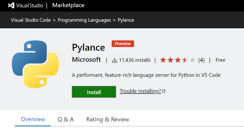This screenshot has height=130, width=244.
Task: Open the Trouble Installing? help link
Action: tap(140, 91)
